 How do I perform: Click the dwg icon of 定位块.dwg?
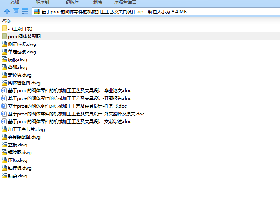[x=4, y=75]
